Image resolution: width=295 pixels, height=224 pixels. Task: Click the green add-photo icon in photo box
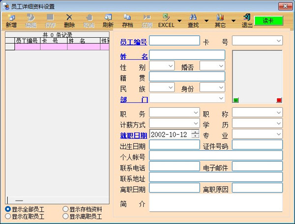point(236,100)
